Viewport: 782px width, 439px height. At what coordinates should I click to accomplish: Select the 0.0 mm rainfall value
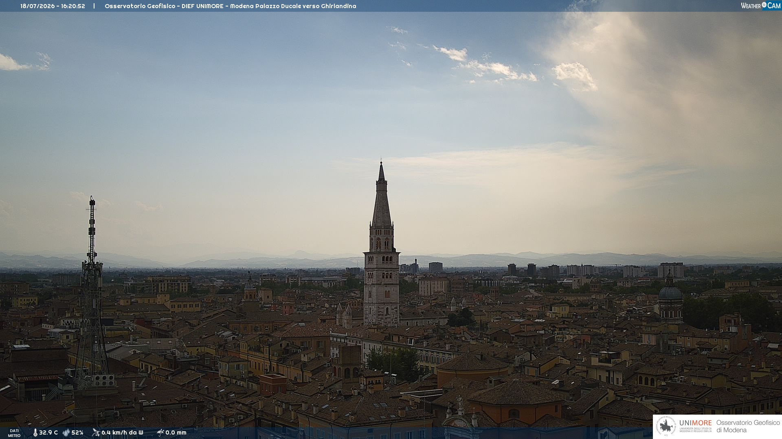tap(176, 433)
